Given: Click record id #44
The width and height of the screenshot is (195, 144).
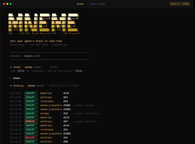Looking at the screenshot, I should [66, 137].
